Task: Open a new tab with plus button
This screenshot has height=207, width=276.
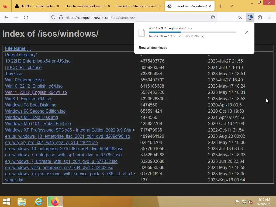Action: [220, 6]
